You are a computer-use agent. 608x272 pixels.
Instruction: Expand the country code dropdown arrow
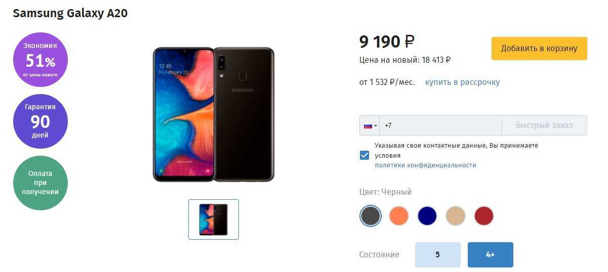pos(376,126)
